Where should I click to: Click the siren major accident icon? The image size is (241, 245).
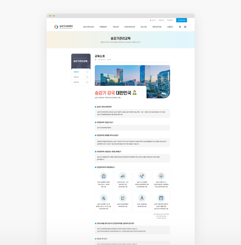(104, 198)
